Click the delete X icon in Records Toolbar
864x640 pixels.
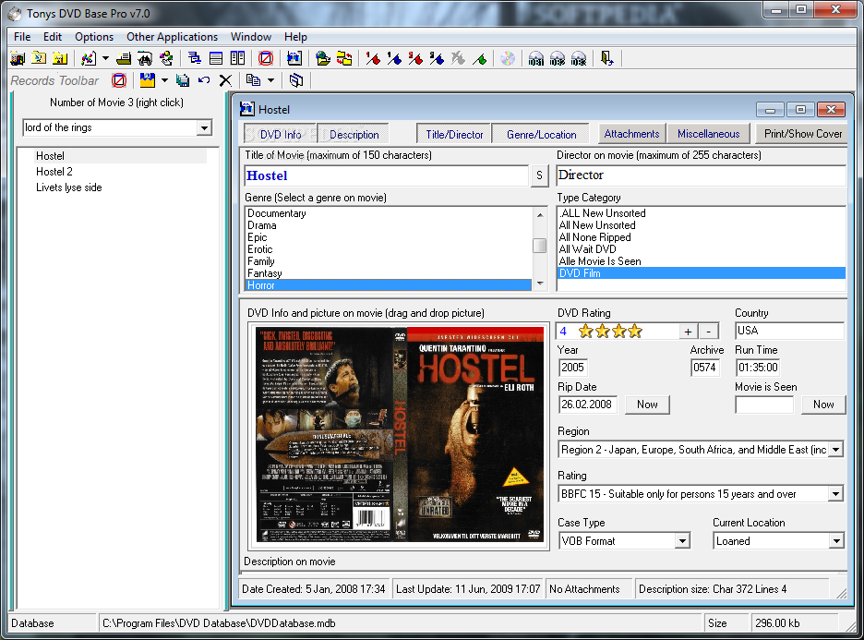225,80
